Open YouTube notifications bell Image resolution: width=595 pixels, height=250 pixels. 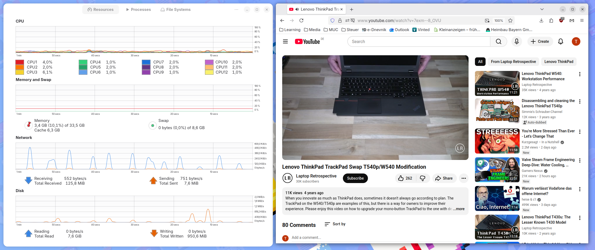[561, 41]
